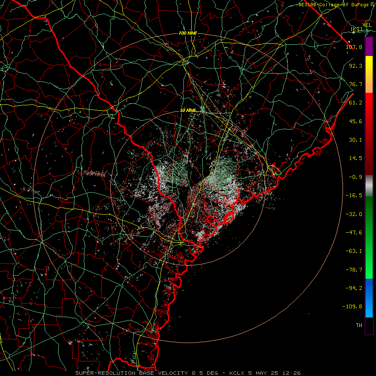376x376 pixels.
Task: Click the 100 NMI range ring label
Action: click(x=188, y=33)
